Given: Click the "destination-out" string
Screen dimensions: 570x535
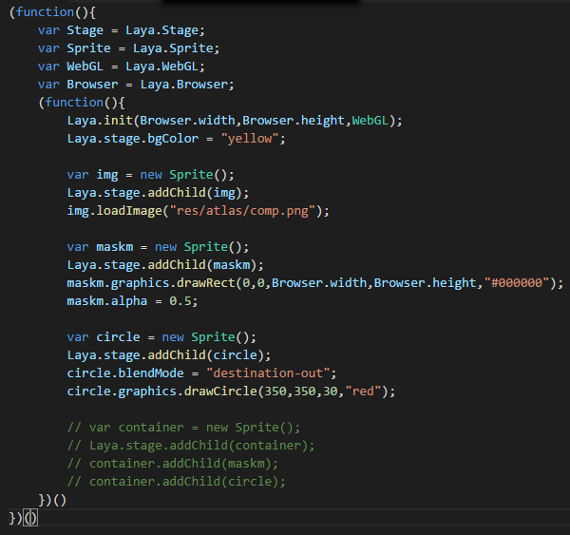Looking at the screenshot, I should [268, 373].
